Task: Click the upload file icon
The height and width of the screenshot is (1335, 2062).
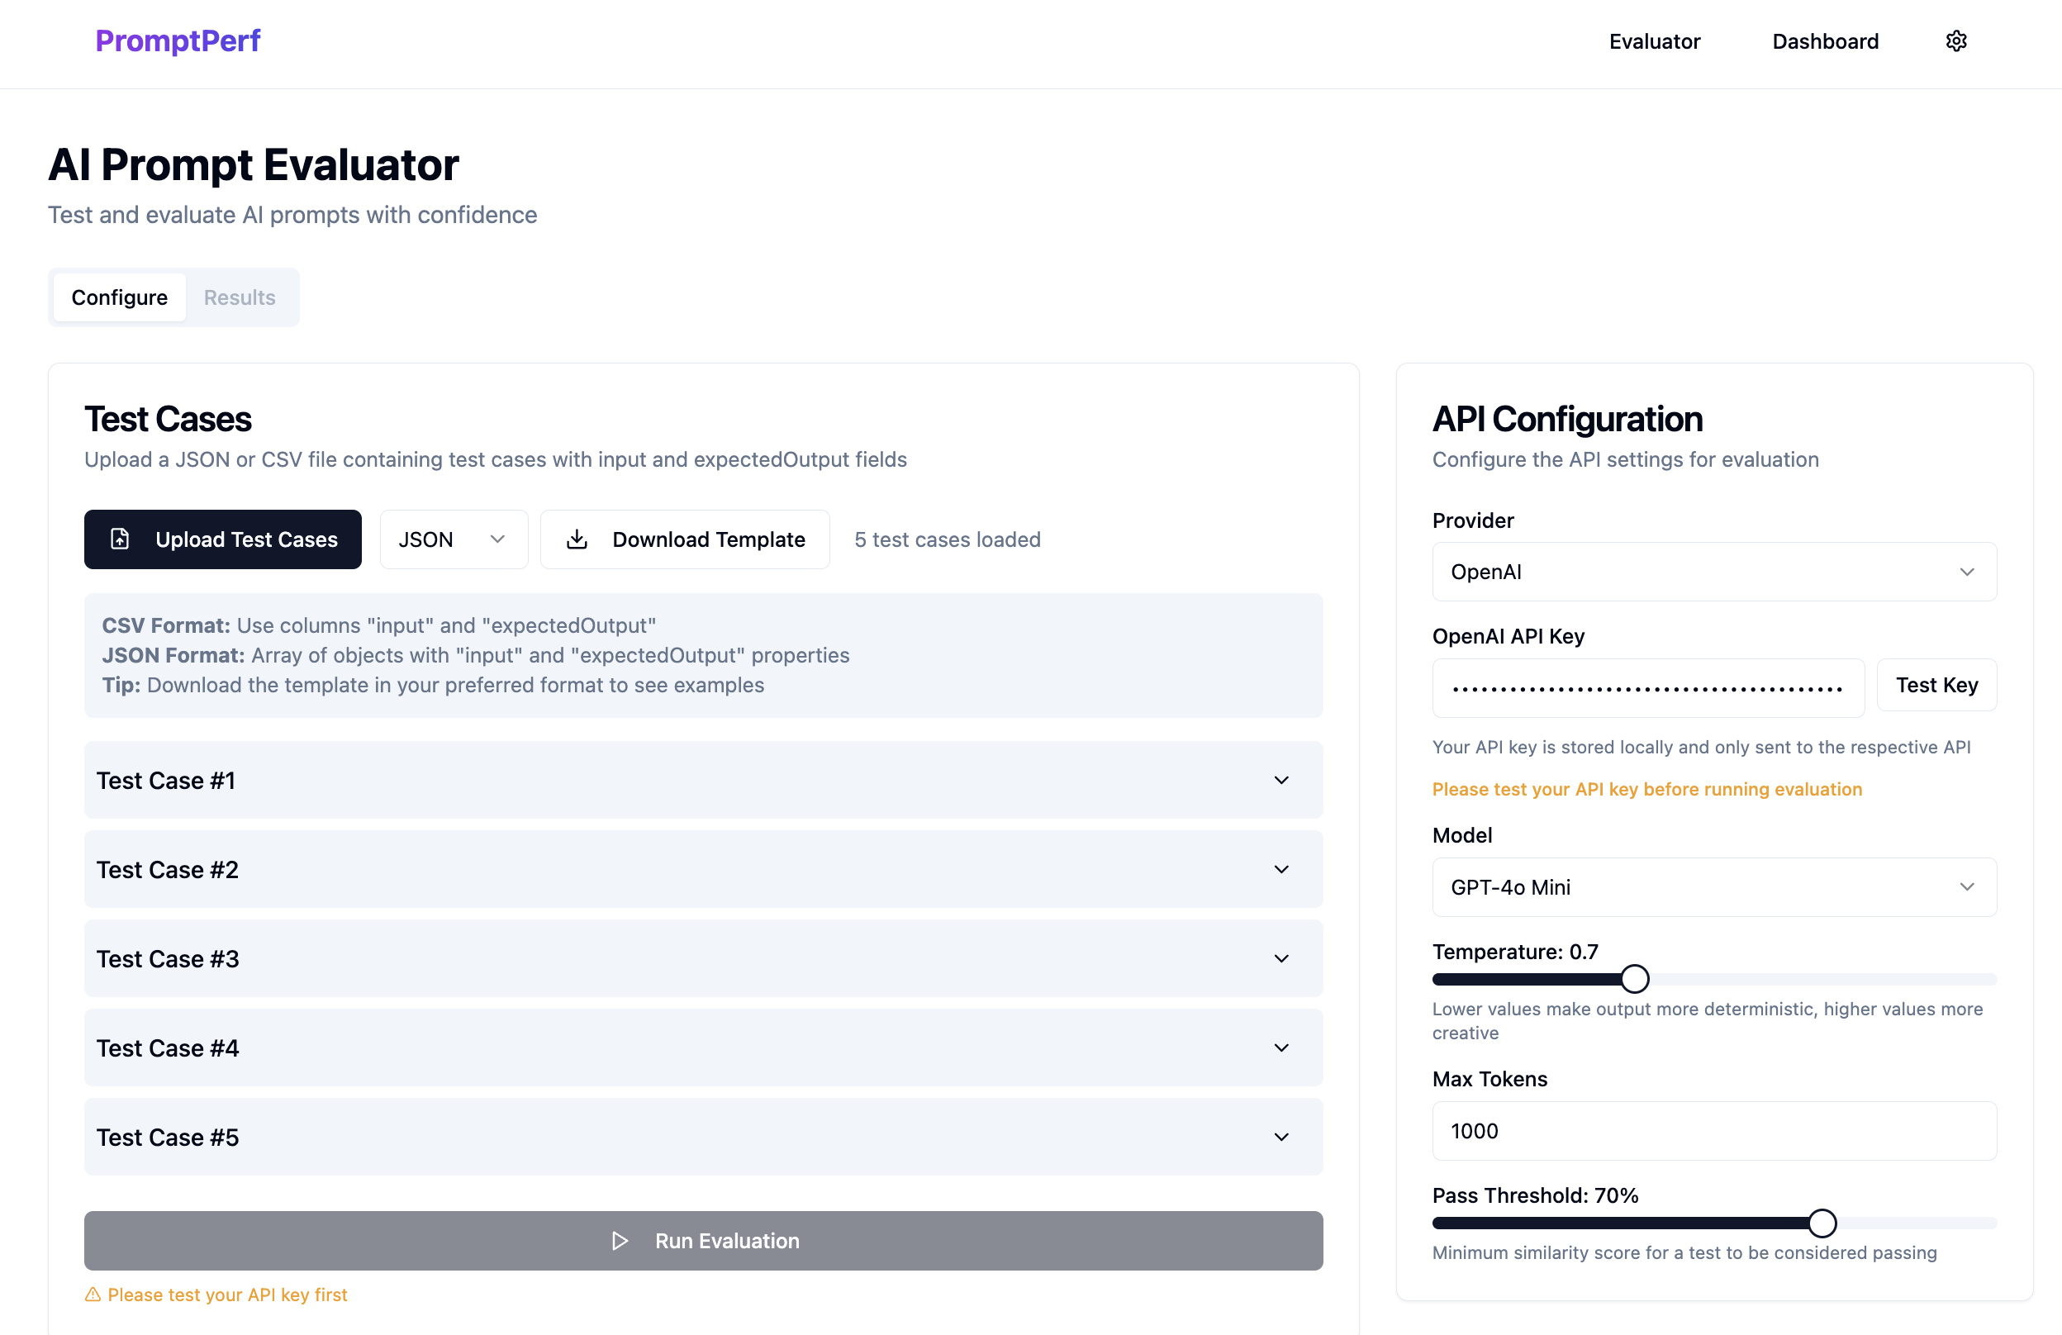Action: pos(121,539)
